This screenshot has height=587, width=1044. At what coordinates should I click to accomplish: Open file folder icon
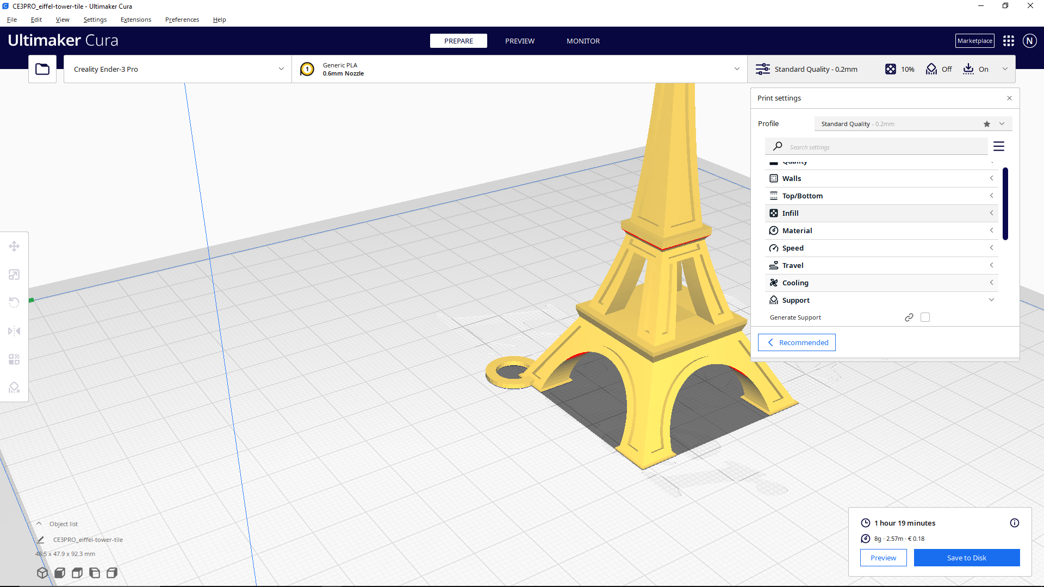point(42,69)
